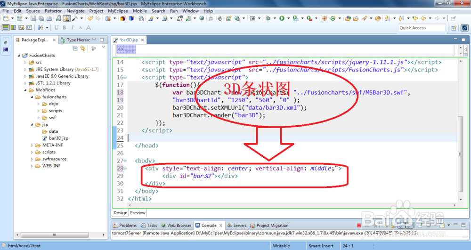Click the New Java Class icon
Viewport: 471px width, 250px height.
(333, 19)
